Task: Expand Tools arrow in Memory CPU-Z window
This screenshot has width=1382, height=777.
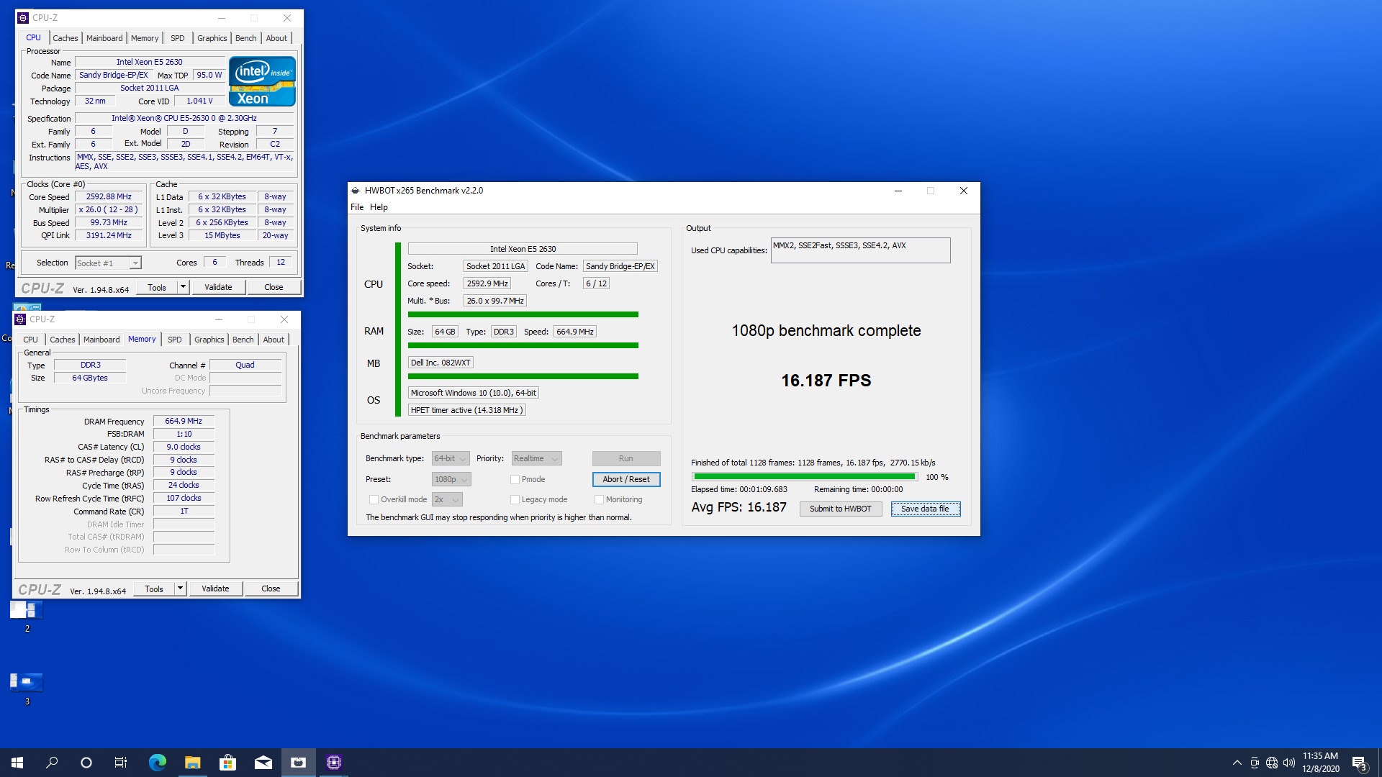Action: click(x=180, y=589)
